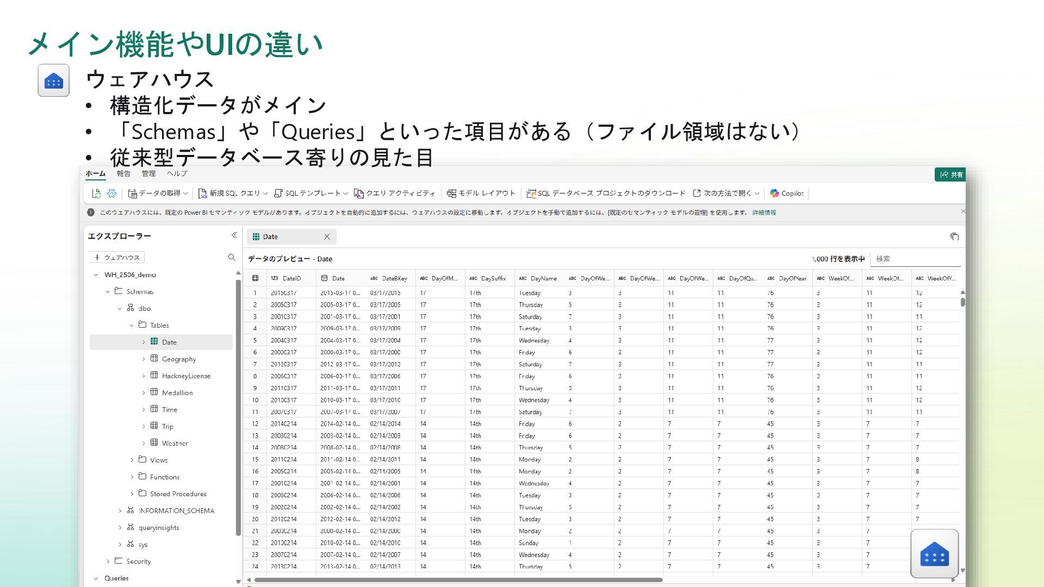Click the DayOfYear column header

(787, 278)
